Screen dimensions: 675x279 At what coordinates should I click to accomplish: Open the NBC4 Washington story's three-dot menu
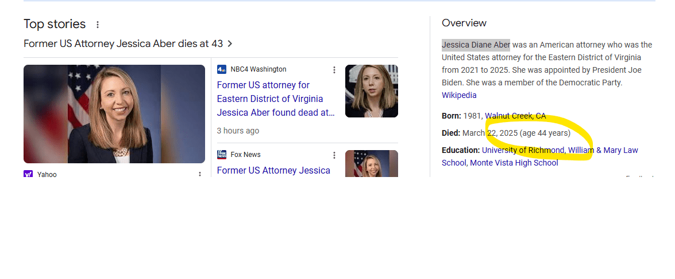[334, 70]
